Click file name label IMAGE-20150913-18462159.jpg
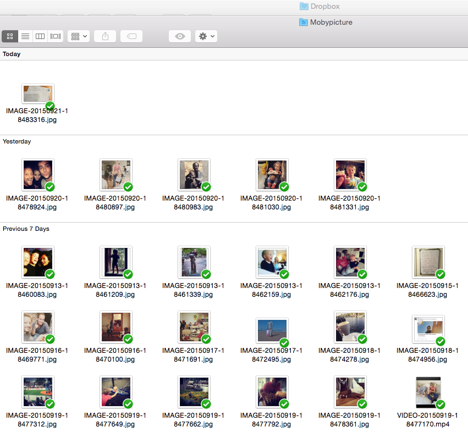 (x=271, y=290)
